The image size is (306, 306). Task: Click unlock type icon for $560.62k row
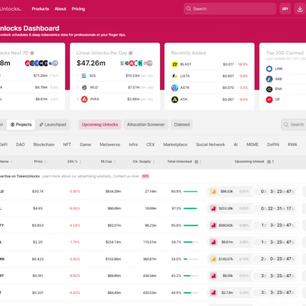(213, 225)
